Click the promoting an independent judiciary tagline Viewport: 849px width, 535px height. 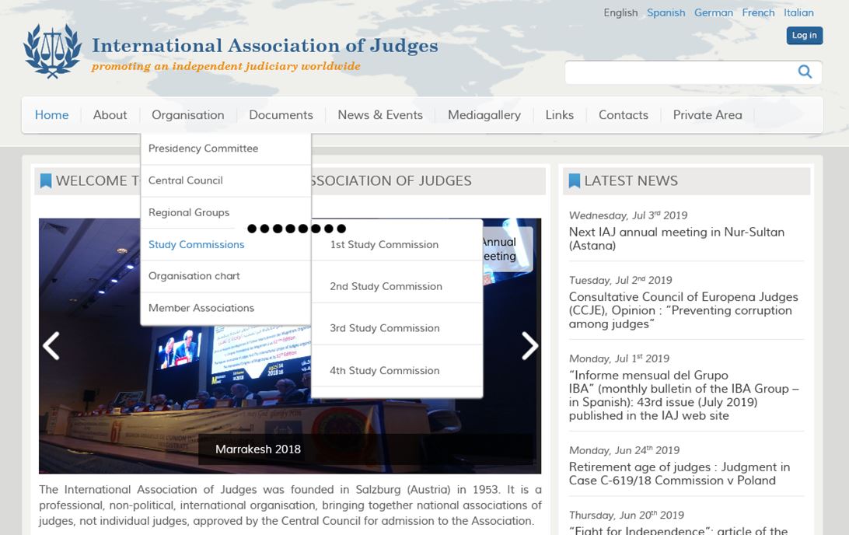point(225,66)
